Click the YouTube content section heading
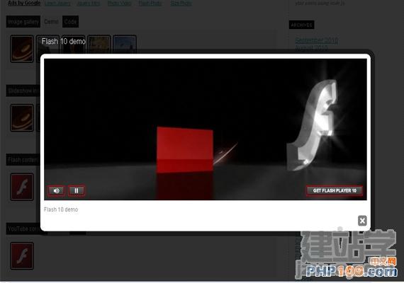 point(23,229)
